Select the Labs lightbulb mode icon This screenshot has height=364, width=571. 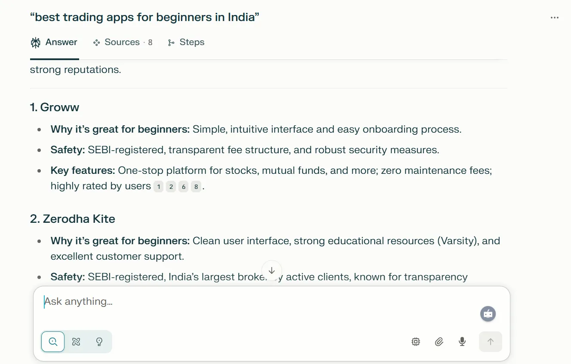(x=99, y=342)
